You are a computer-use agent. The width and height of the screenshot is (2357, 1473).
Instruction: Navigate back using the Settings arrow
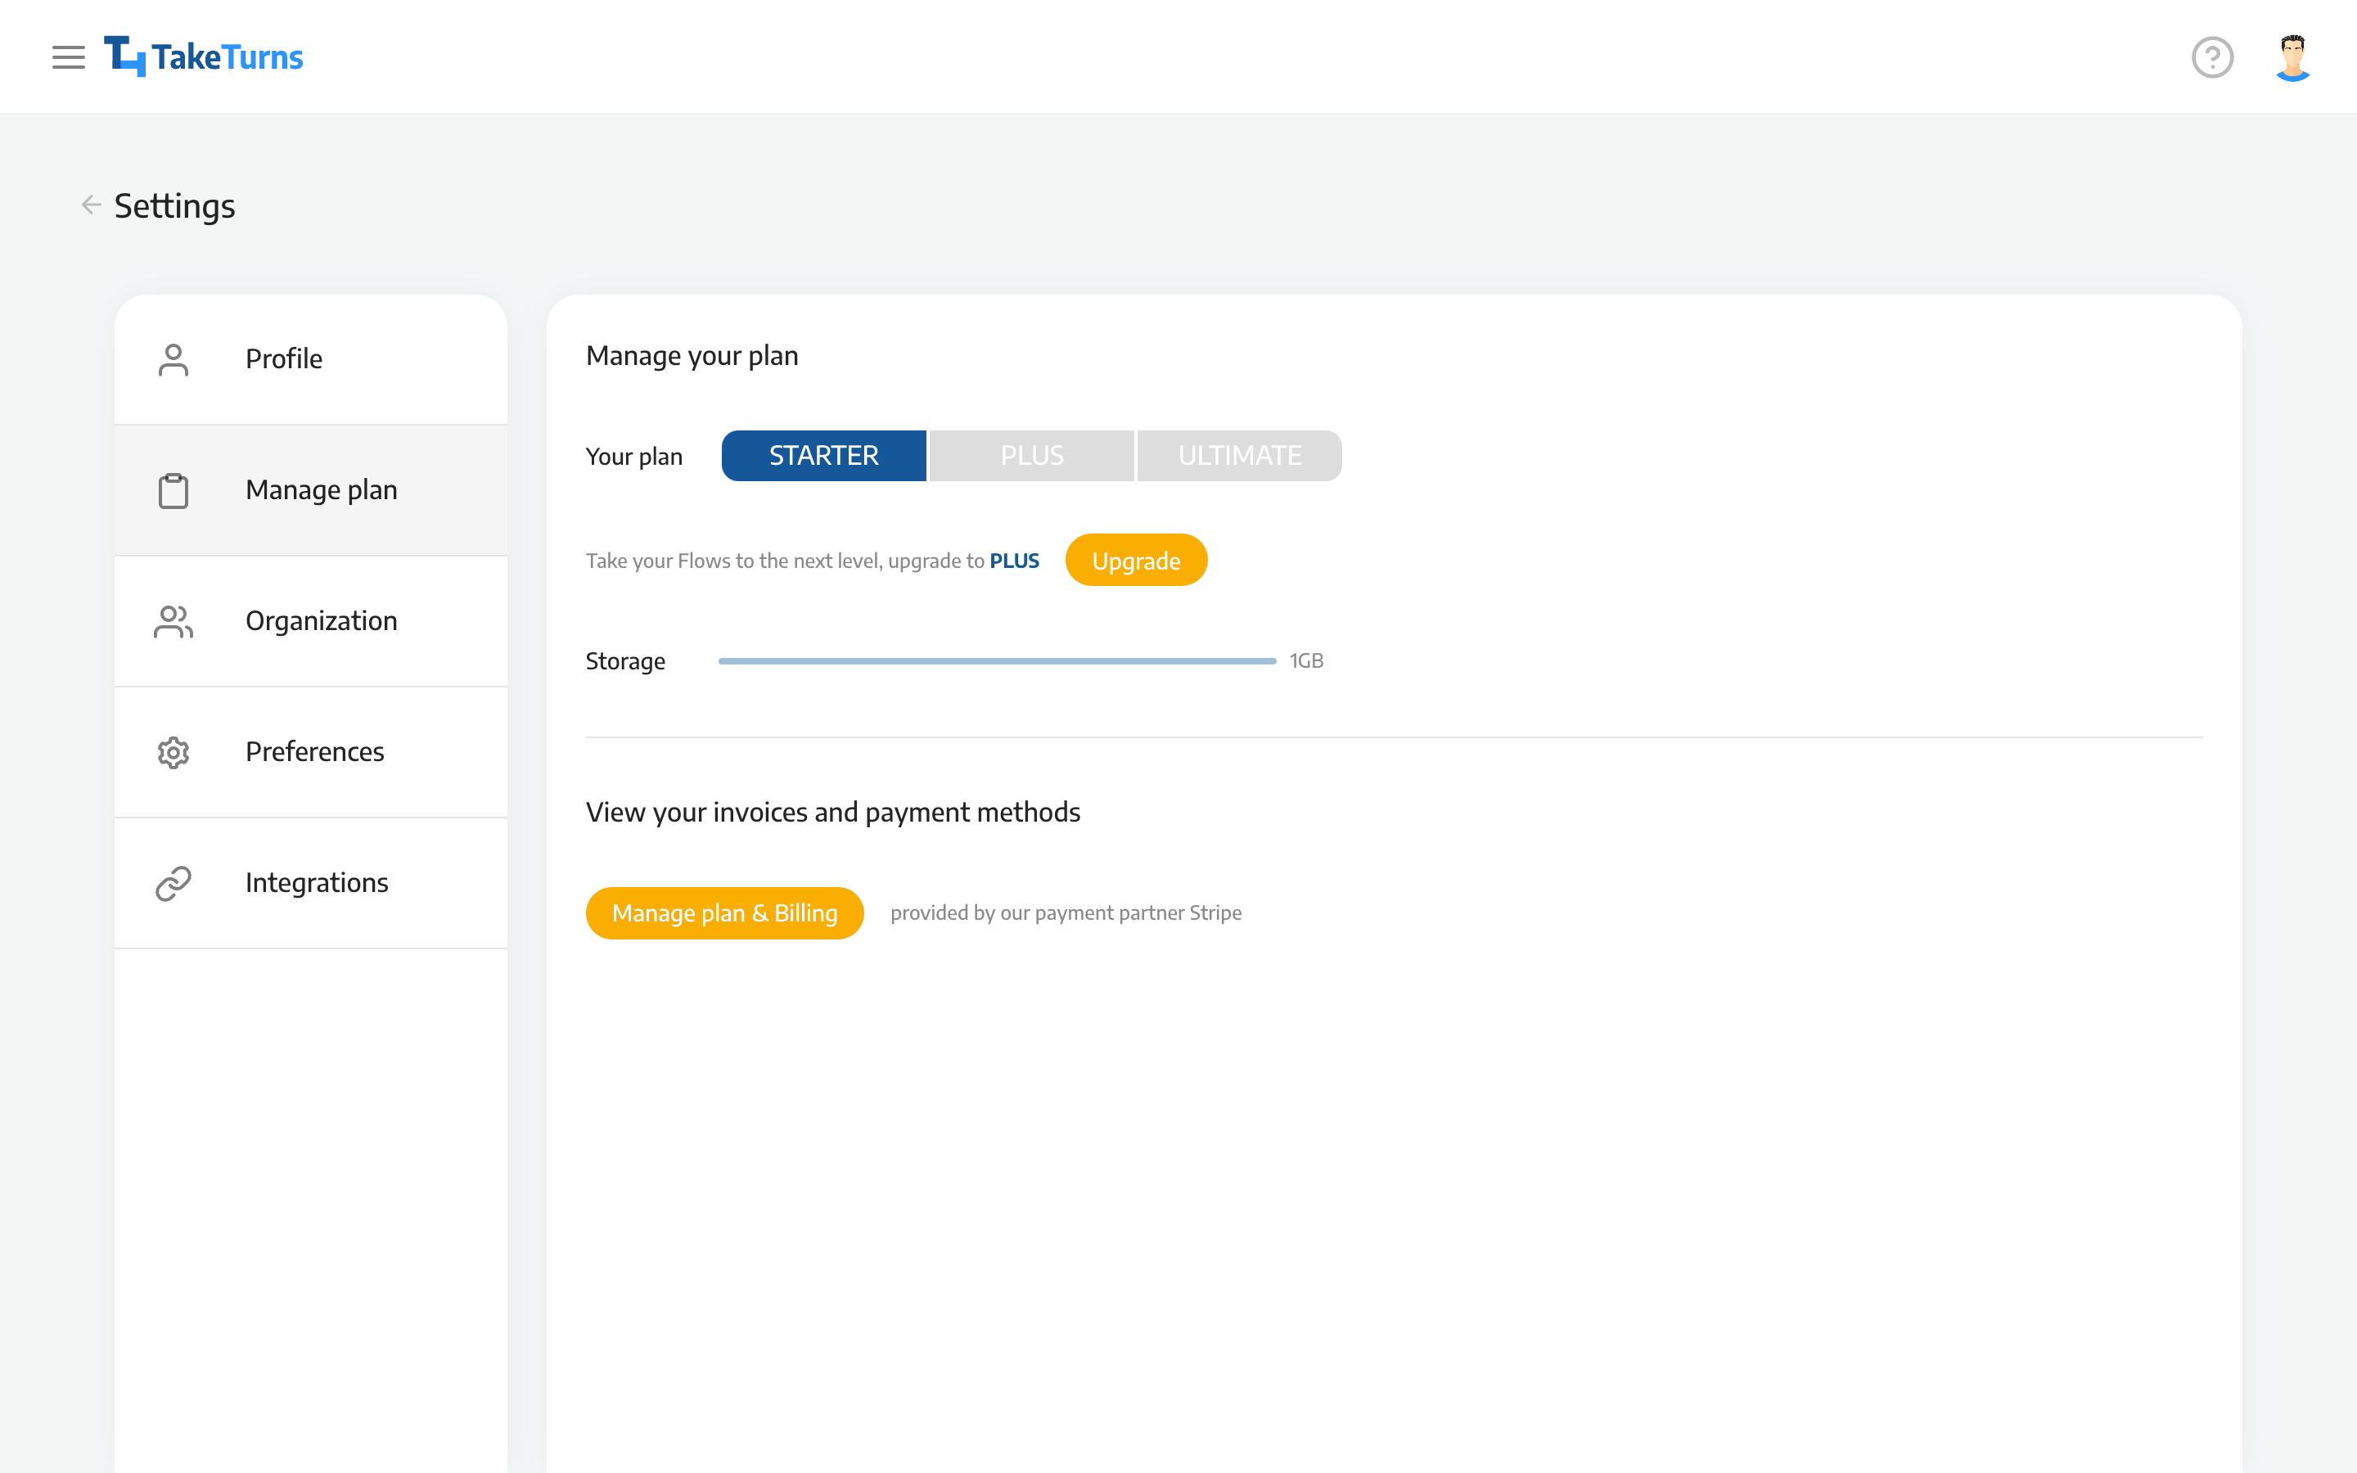point(90,205)
